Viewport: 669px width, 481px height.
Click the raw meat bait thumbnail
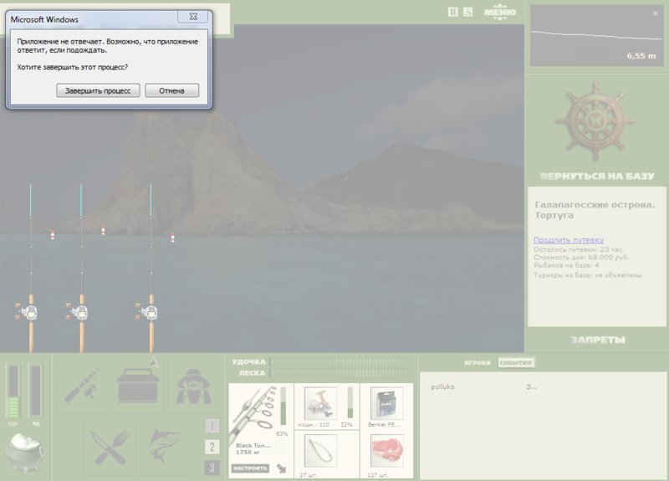coord(386,451)
